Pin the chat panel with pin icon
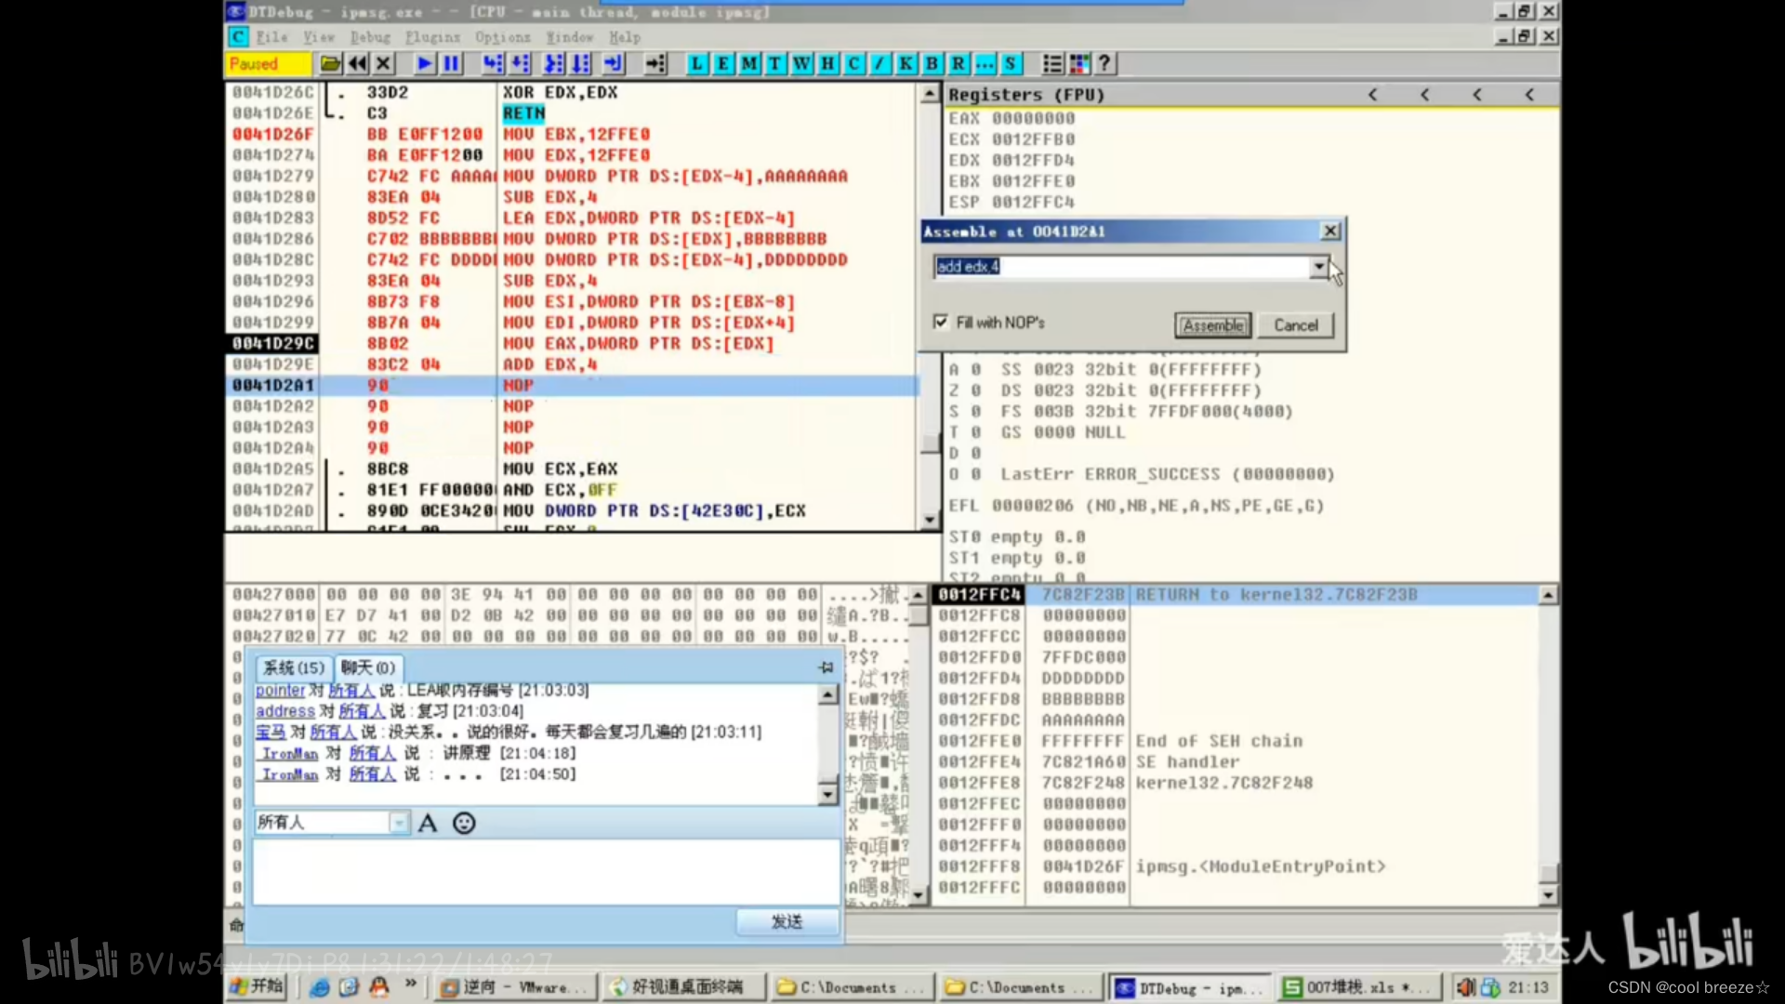The image size is (1785, 1004). coord(826,667)
